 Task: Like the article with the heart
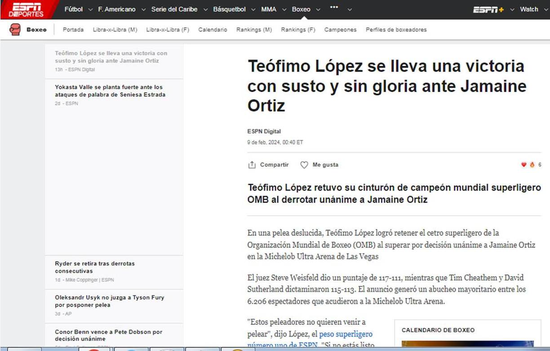(523, 165)
